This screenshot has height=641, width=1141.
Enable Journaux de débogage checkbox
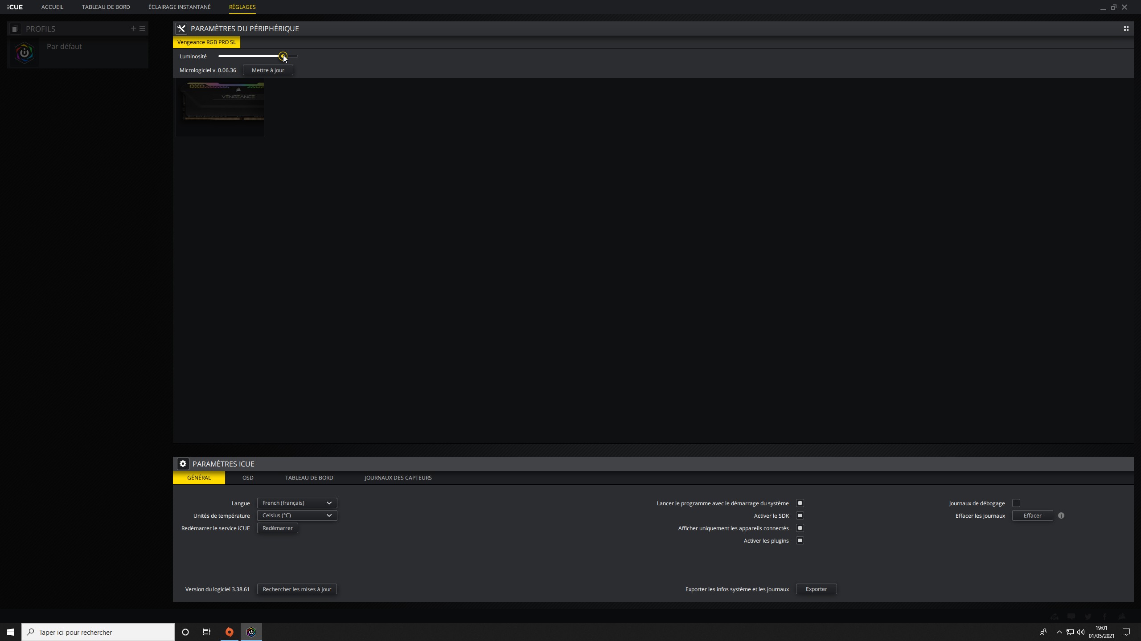1016,503
